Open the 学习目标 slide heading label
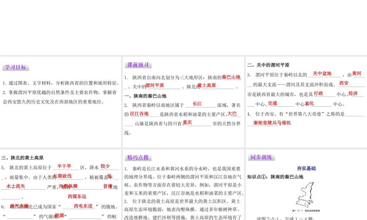 [x=15, y=67]
